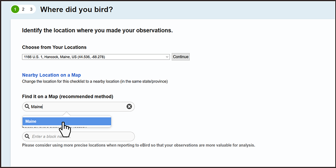Image resolution: width=336 pixels, height=168 pixels.
Task: Select the green step 1 indicator
Action: [16, 9]
